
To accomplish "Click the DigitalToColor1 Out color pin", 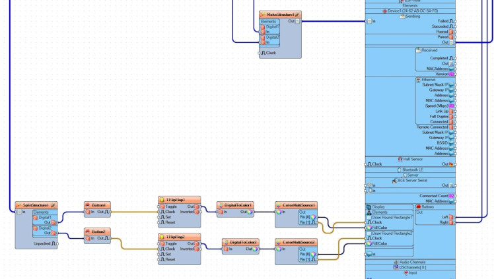I will click(252, 212).
